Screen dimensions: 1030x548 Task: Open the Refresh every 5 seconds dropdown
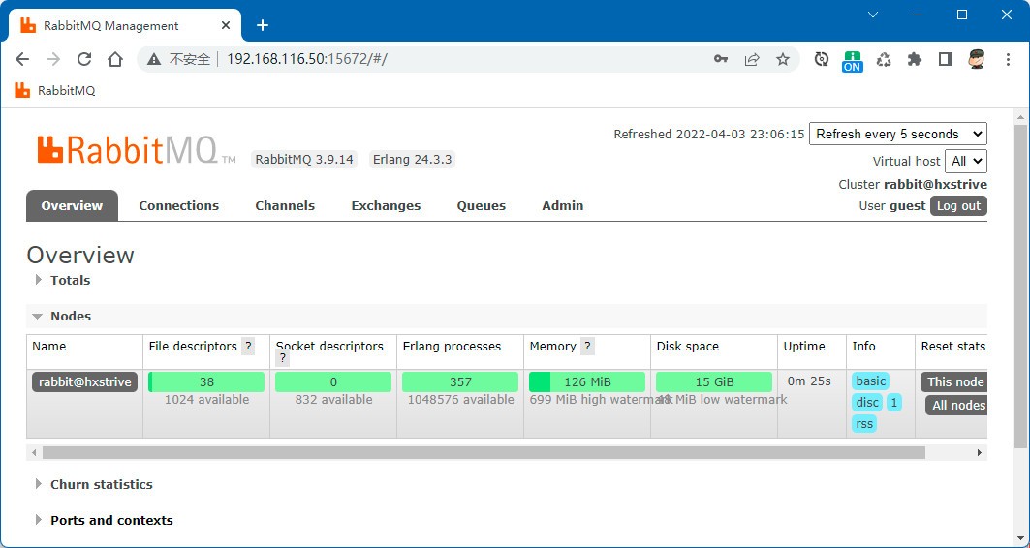click(x=898, y=134)
